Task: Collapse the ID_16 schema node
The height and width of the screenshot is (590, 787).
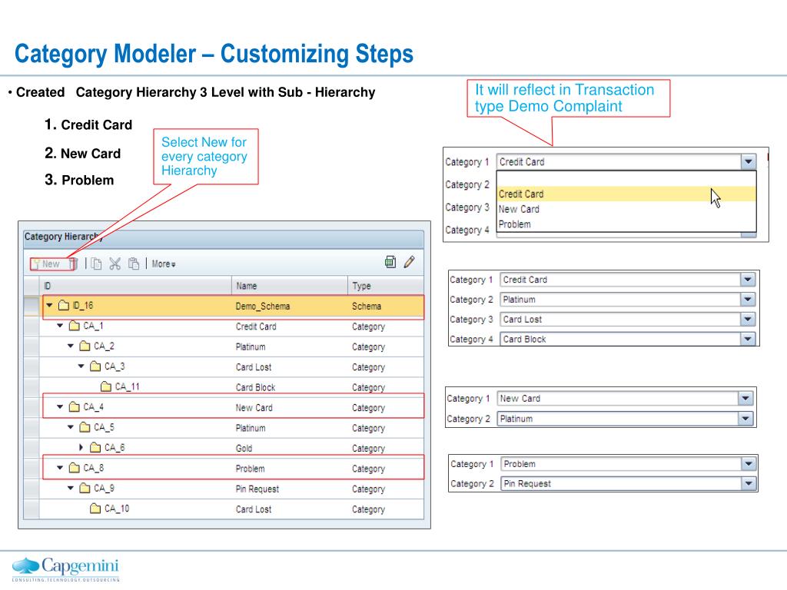Action: click(49, 305)
